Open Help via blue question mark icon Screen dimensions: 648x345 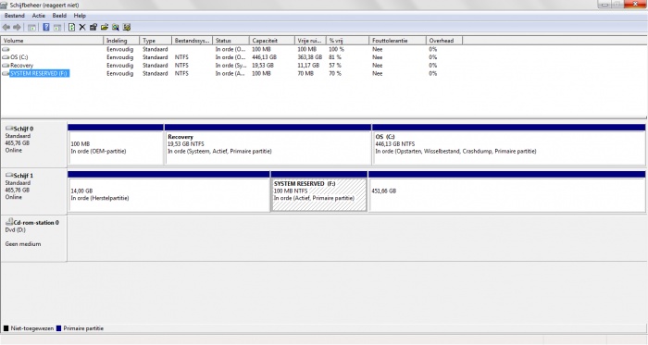[x=46, y=27]
